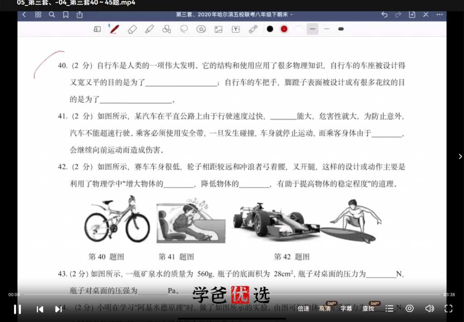
Task: Show next panel with right arrow
Action: point(460,156)
